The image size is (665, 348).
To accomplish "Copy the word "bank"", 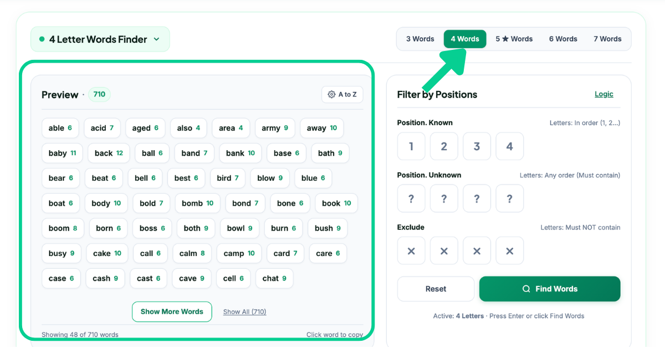I will [x=241, y=153].
